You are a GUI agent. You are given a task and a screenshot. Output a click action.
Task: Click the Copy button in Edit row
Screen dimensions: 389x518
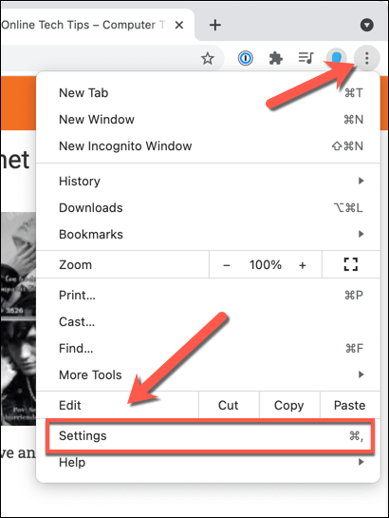(x=289, y=405)
